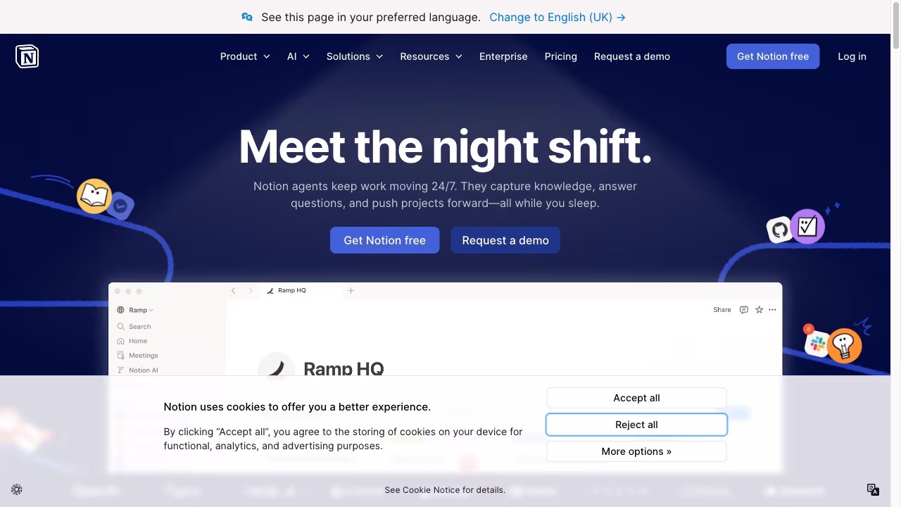Click the "Meet the night shift." headline
The width and height of the screenshot is (901, 507).
[x=446, y=146]
